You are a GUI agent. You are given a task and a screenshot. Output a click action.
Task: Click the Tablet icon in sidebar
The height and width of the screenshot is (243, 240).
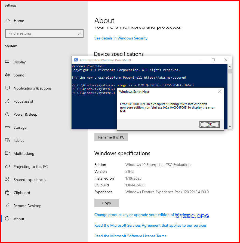click(x=7, y=140)
